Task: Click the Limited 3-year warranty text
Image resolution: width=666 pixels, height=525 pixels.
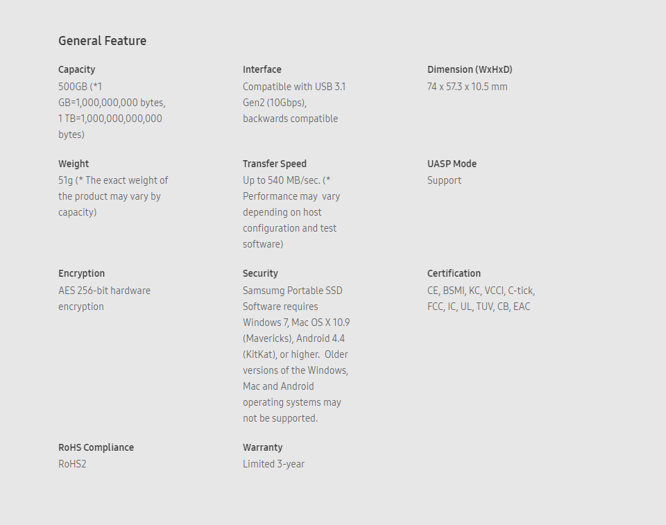Action: pyautogui.click(x=273, y=464)
